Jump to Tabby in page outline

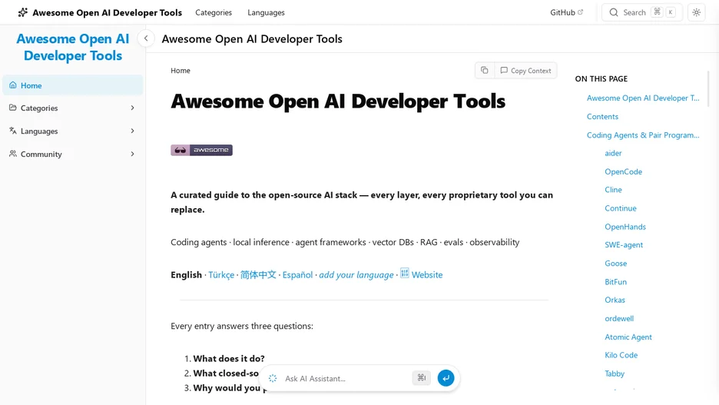tap(615, 373)
